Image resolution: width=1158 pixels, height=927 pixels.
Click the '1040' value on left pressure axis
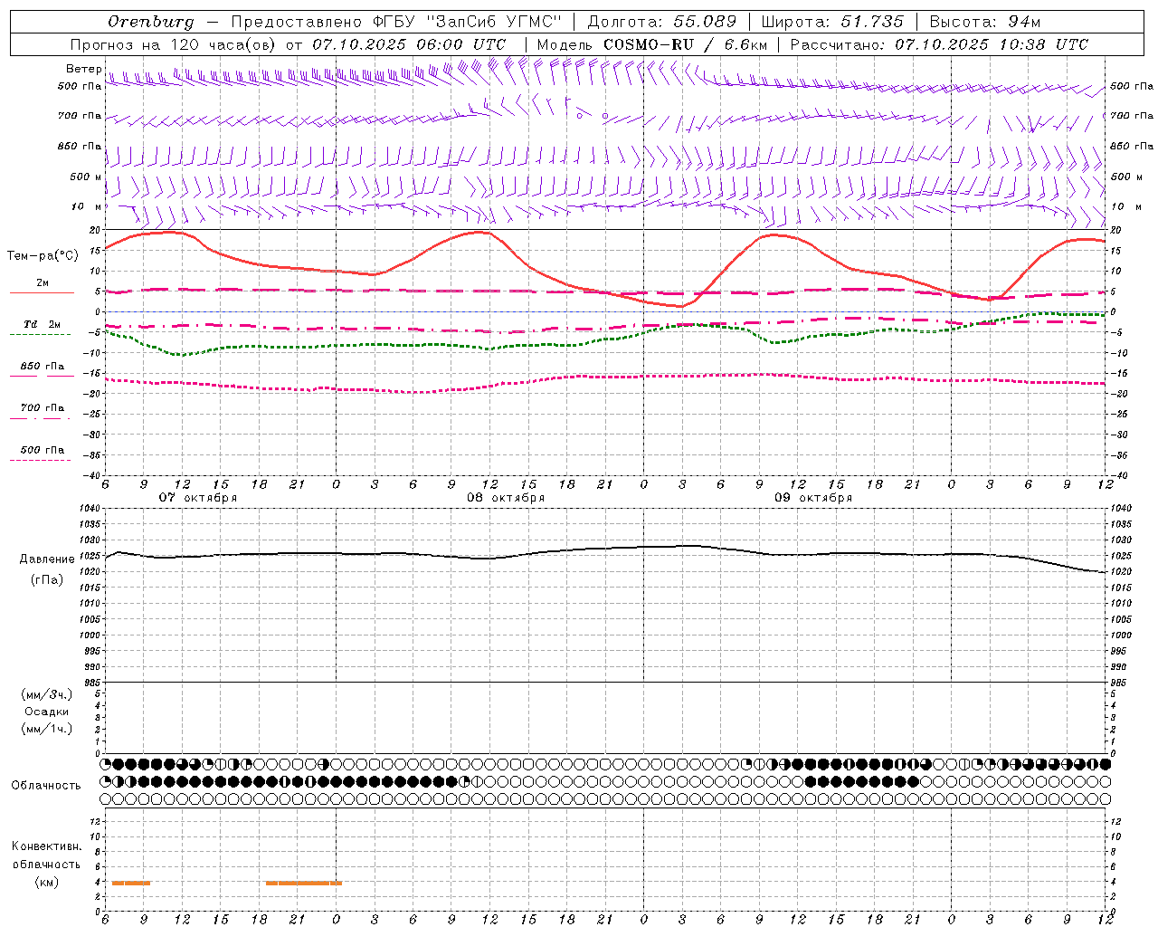click(x=90, y=508)
